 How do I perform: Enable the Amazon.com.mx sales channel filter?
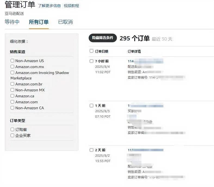(12, 66)
